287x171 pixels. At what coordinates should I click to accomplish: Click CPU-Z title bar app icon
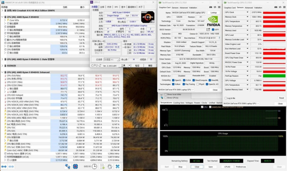coord(92,2)
